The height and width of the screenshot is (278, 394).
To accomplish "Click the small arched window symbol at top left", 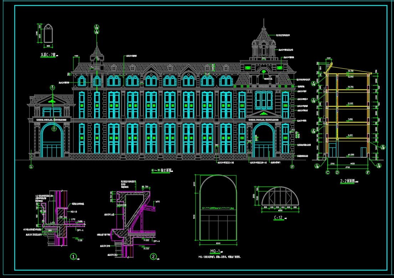I will (x=48, y=33).
